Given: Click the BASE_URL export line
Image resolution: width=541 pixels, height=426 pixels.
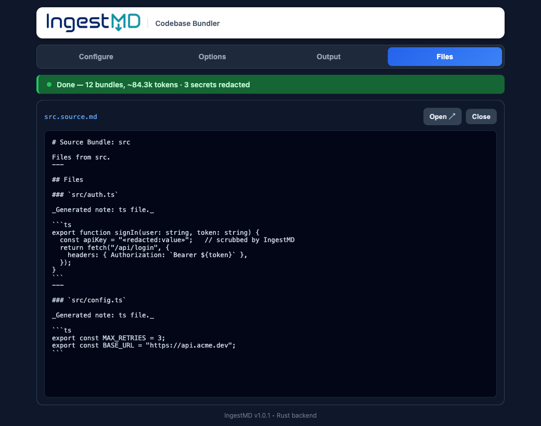Looking at the screenshot, I should 144,345.
